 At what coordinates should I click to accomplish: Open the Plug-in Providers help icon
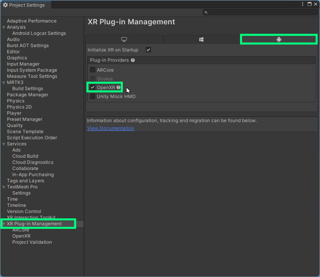click(x=133, y=60)
